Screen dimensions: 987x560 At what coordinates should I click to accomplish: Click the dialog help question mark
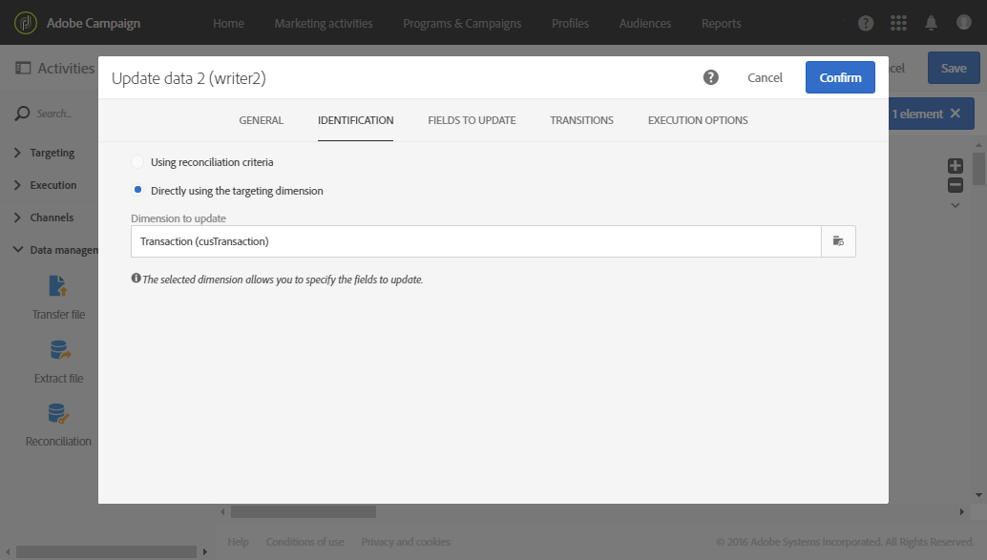point(711,77)
